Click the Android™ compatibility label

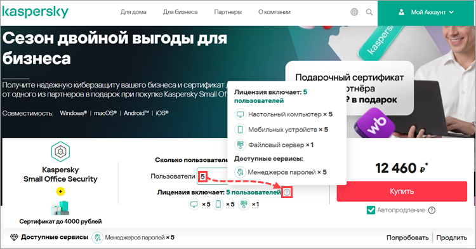[136, 113]
